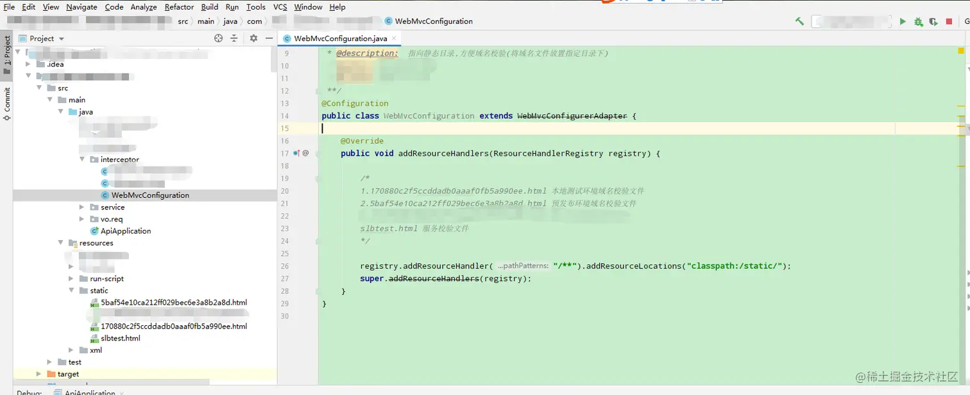Select slbtest.html in static folder
The height and width of the screenshot is (395, 970).
point(115,338)
